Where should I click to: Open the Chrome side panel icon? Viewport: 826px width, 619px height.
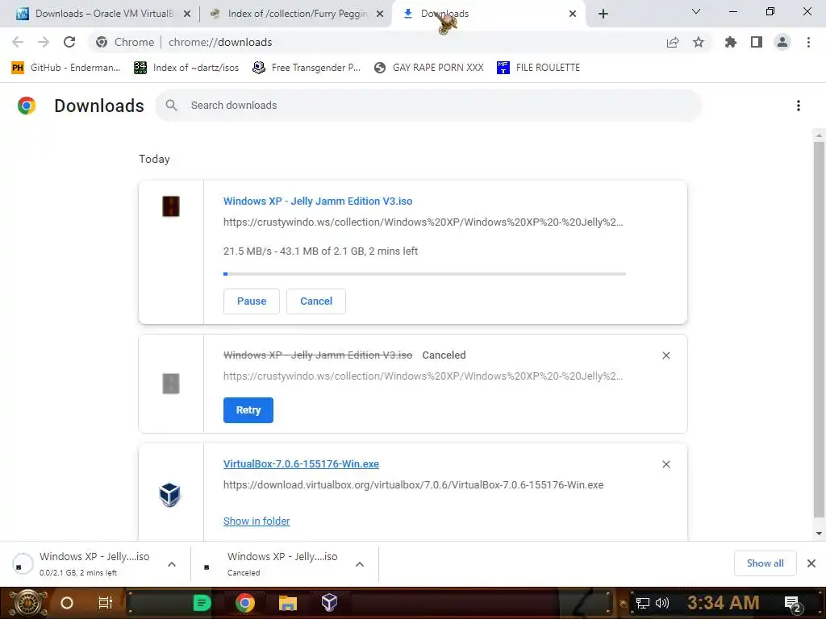click(757, 42)
